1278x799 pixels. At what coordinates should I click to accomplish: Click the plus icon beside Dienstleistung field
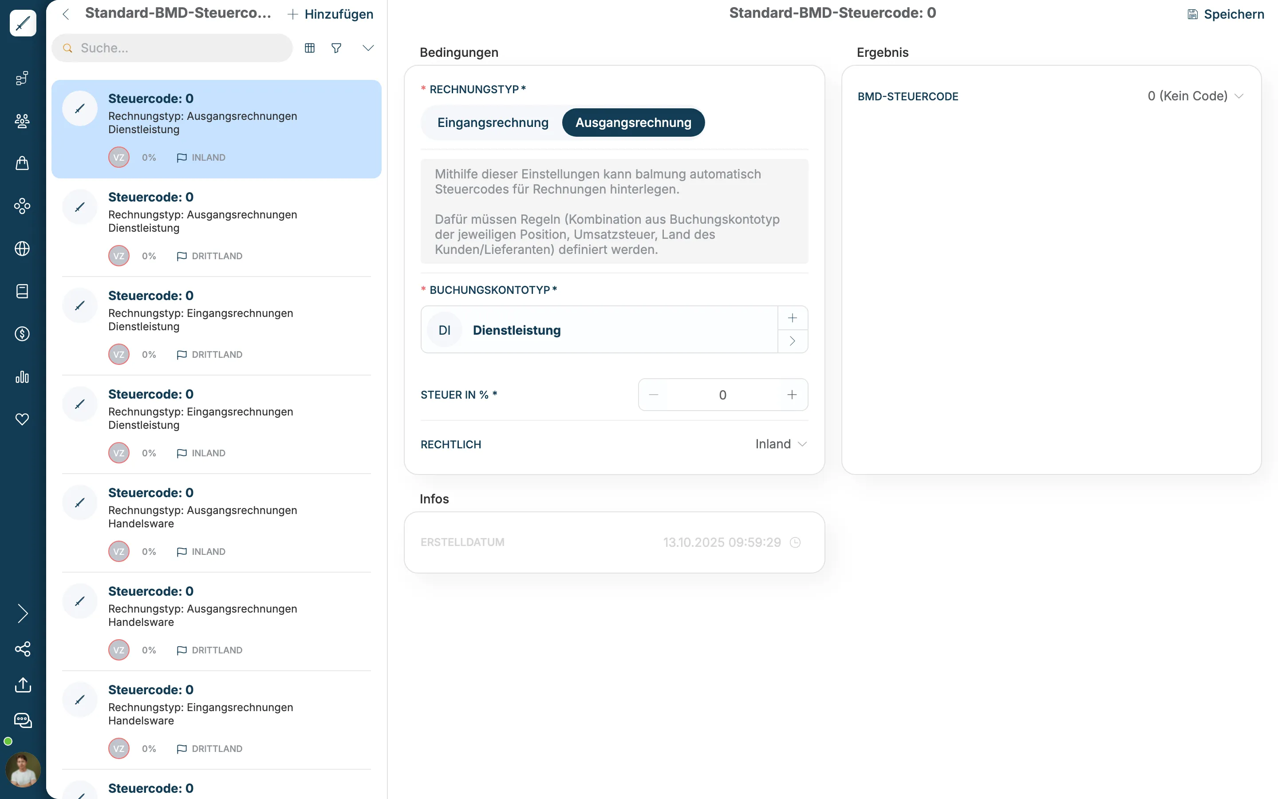click(792, 317)
